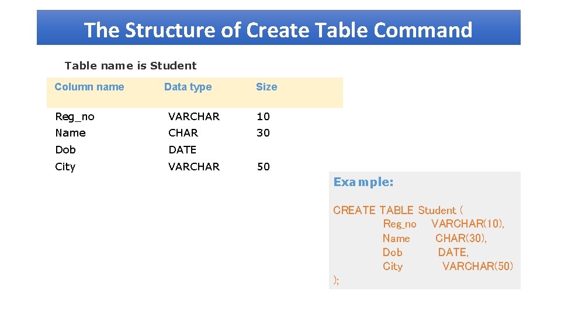Click the size value 30

263,133
